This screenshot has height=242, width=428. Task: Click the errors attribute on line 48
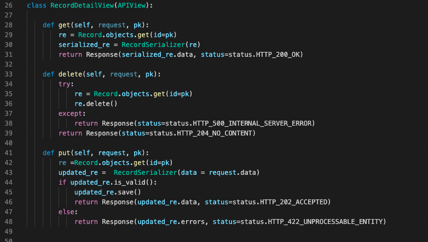[x=193, y=222]
